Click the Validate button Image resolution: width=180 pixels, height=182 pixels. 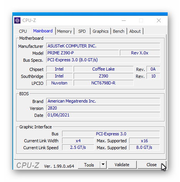click(x=122, y=165)
